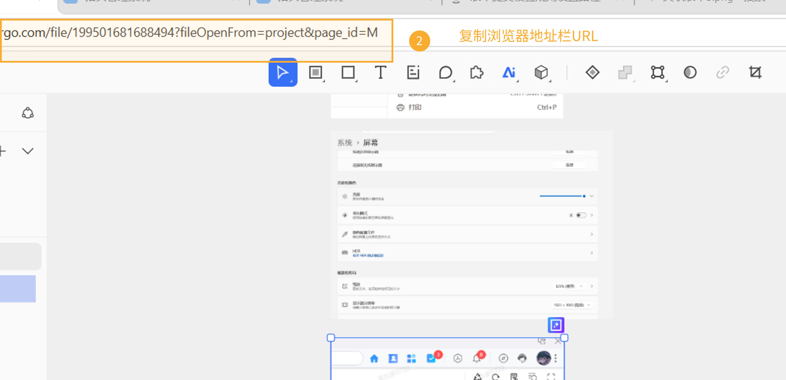
Task: Click the task check icon with badge 3
Action: 431,358
